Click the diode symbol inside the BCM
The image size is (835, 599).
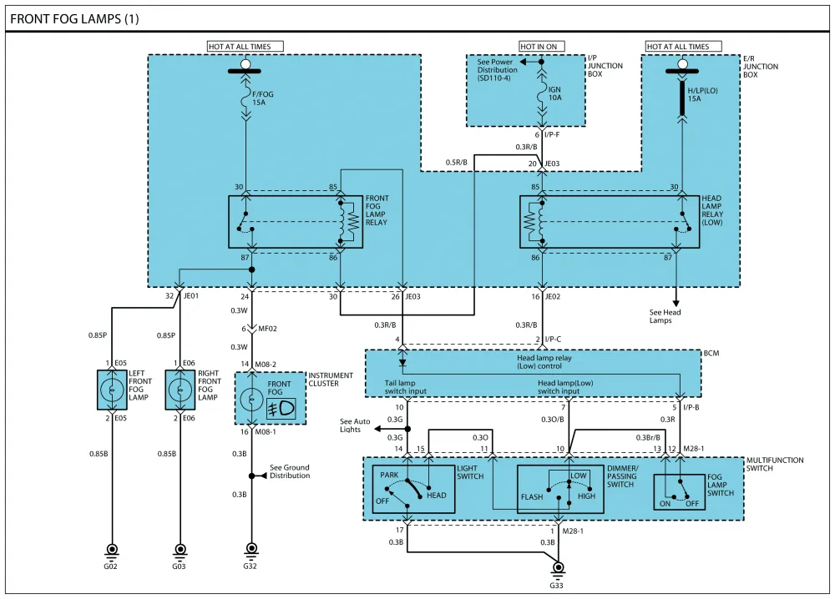402,364
